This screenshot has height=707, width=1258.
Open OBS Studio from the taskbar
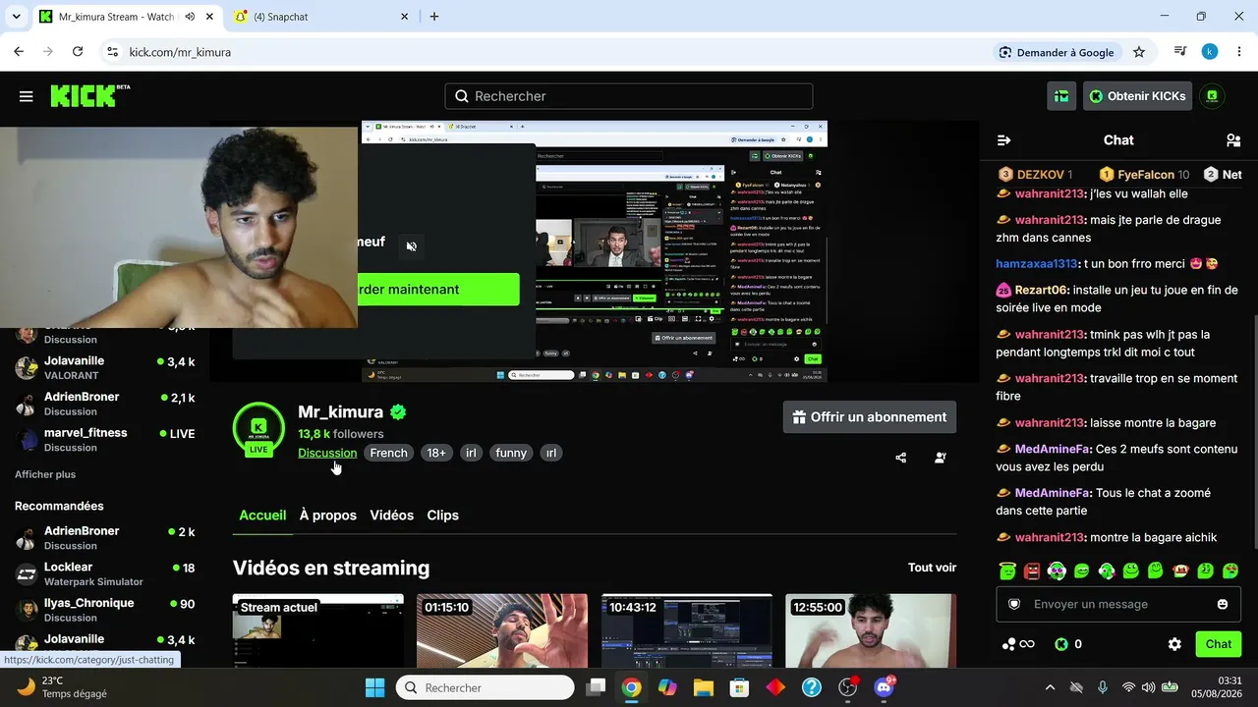(848, 687)
